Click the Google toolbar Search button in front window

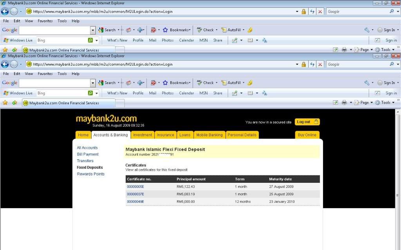pos(107,83)
